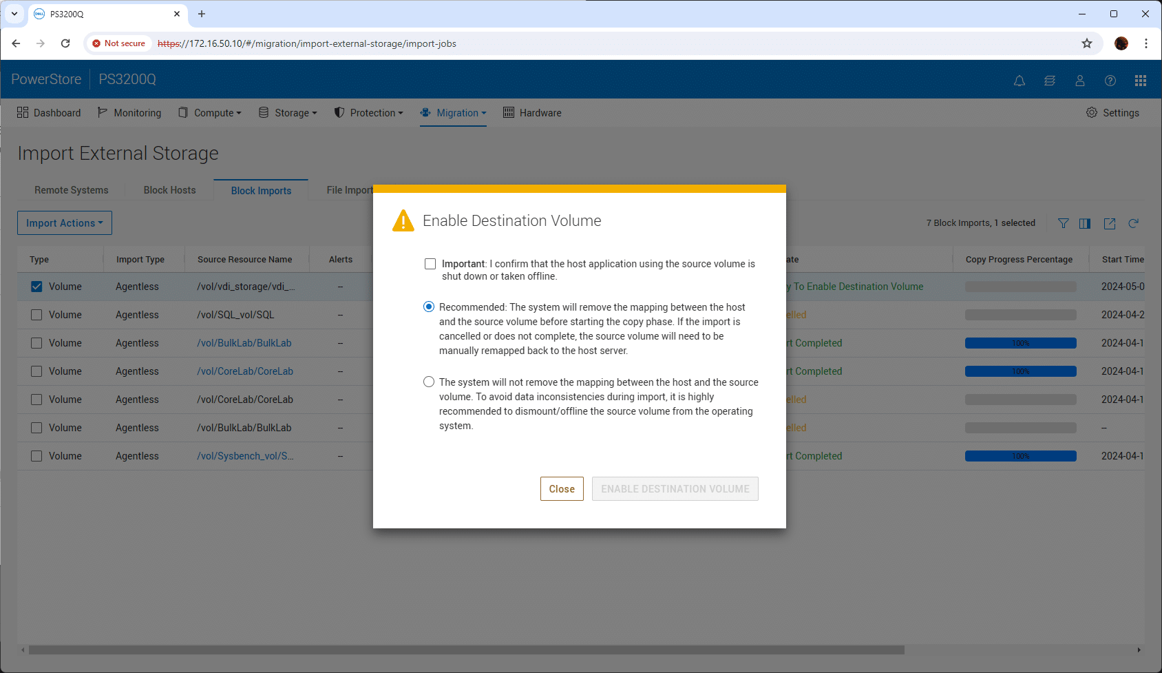Click the export table icon
This screenshot has height=673, width=1162.
tap(1110, 223)
